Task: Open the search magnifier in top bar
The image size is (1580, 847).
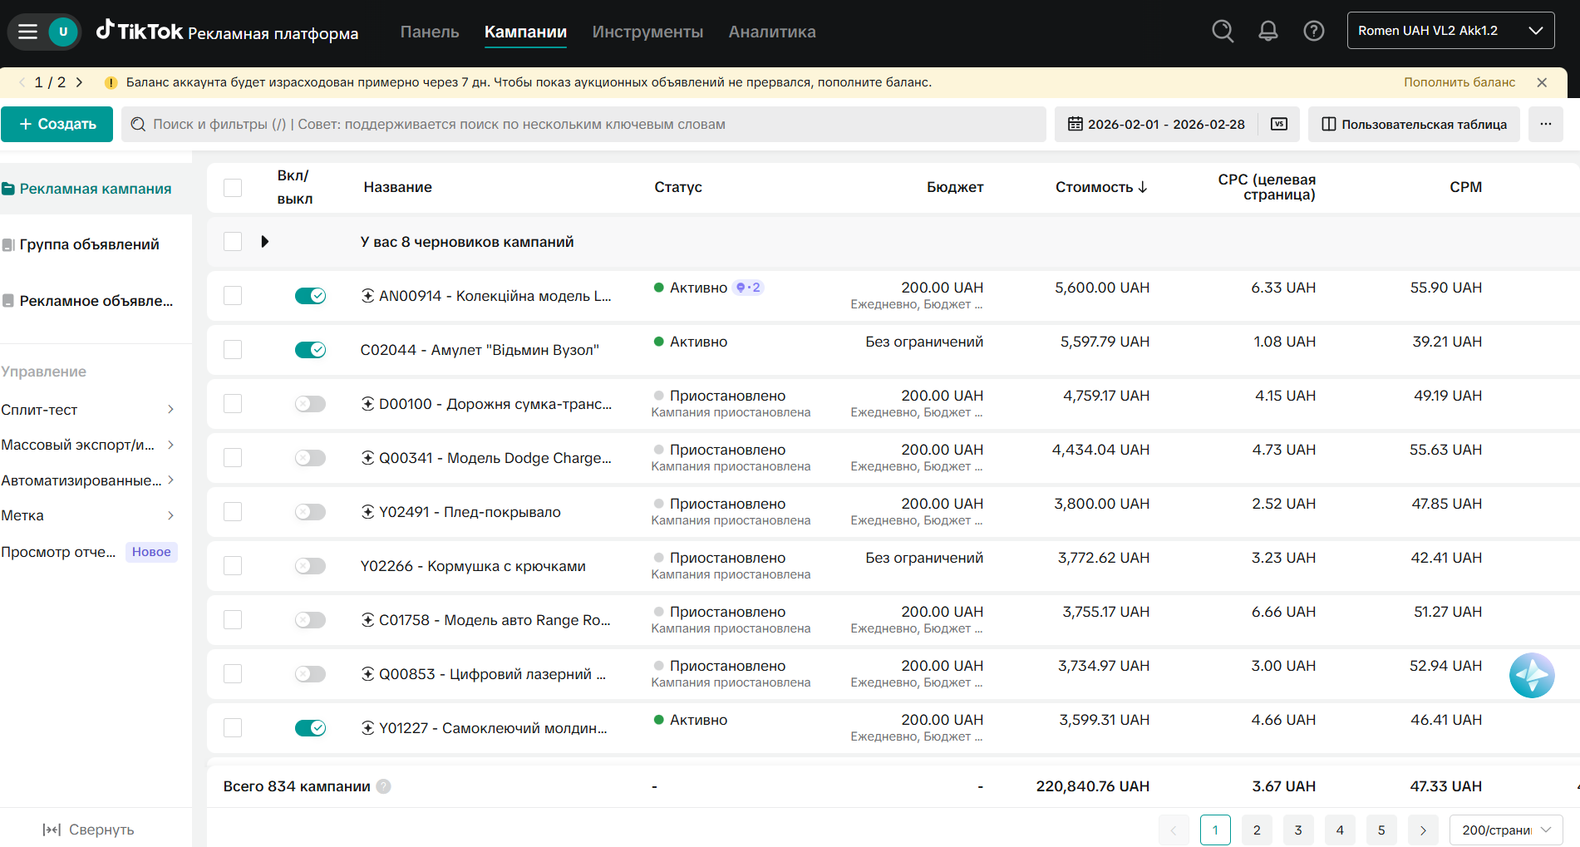Action: click(1223, 32)
